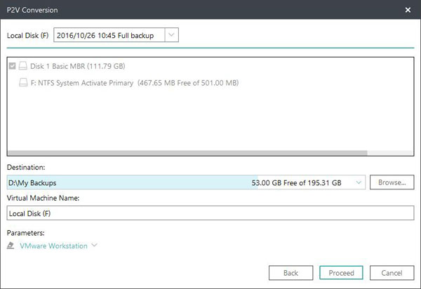Click the VMware Workstation link text
421x289 pixels.
(53, 246)
